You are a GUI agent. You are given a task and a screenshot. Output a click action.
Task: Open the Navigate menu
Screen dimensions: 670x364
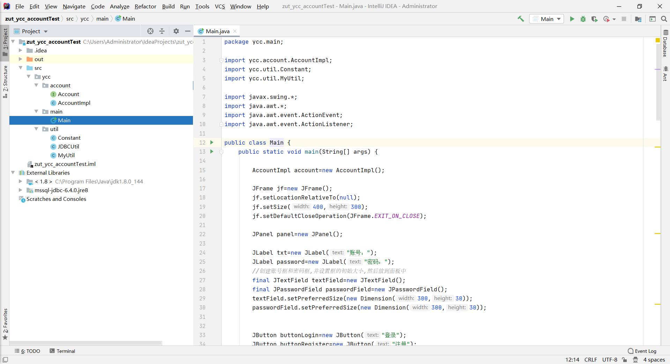click(x=74, y=6)
